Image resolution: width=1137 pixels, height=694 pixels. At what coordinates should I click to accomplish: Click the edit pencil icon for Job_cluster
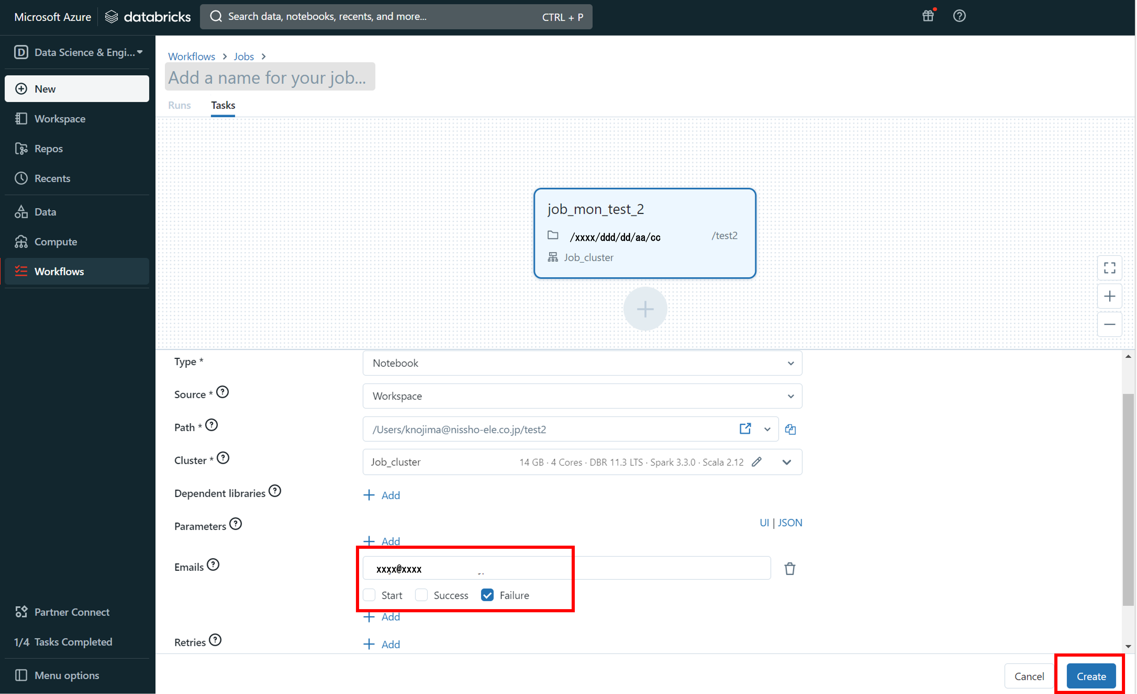[756, 462]
